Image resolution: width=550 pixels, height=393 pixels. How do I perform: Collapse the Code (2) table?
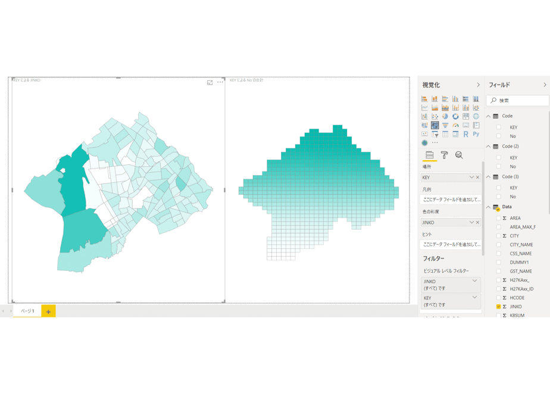click(488, 146)
